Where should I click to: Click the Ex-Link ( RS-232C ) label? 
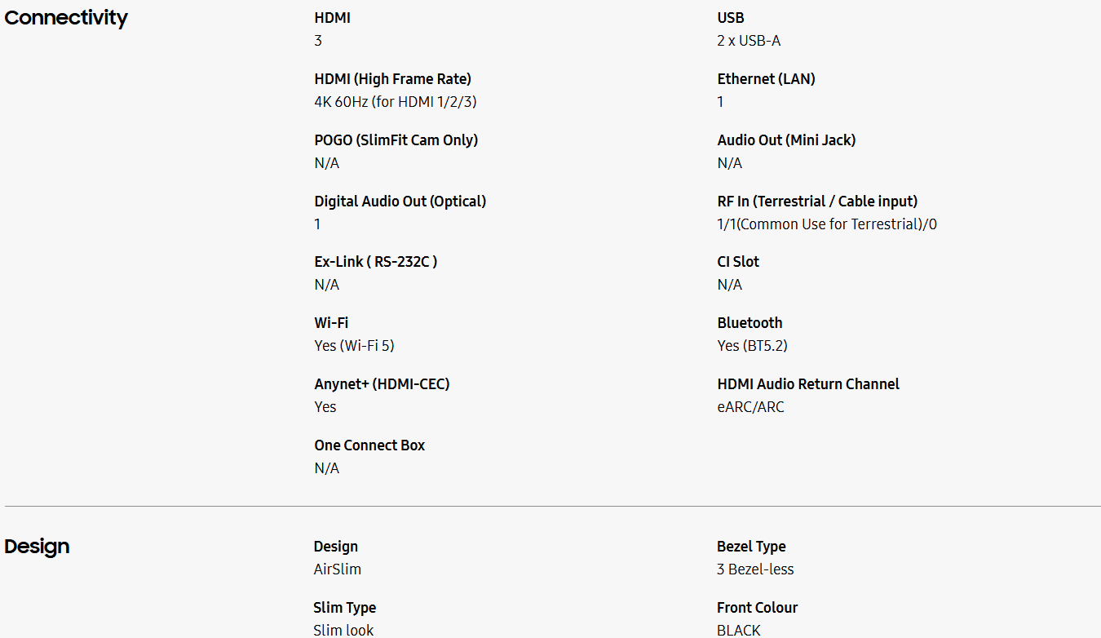(x=375, y=262)
